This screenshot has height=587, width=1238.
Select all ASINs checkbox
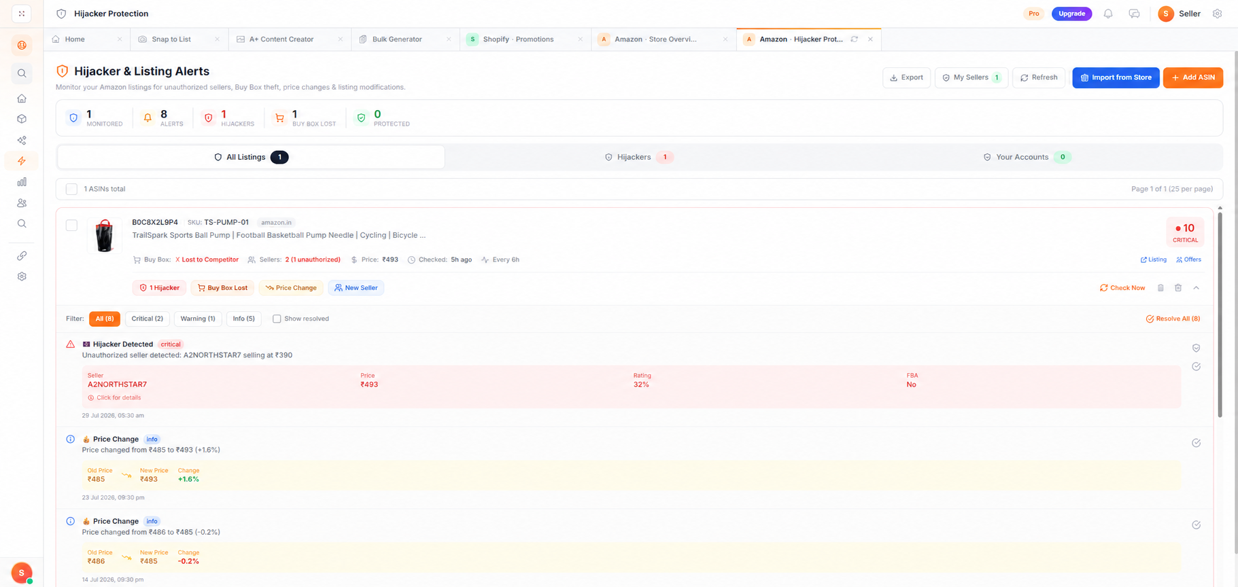71,190
